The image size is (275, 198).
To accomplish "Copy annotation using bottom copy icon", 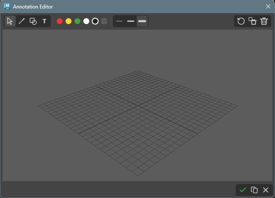I will pyautogui.click(x=254, y=190).
